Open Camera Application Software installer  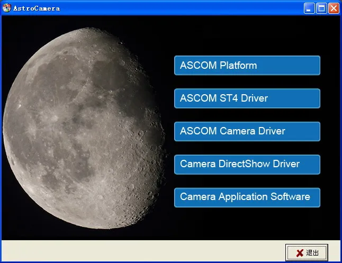(x=247, y=197)
